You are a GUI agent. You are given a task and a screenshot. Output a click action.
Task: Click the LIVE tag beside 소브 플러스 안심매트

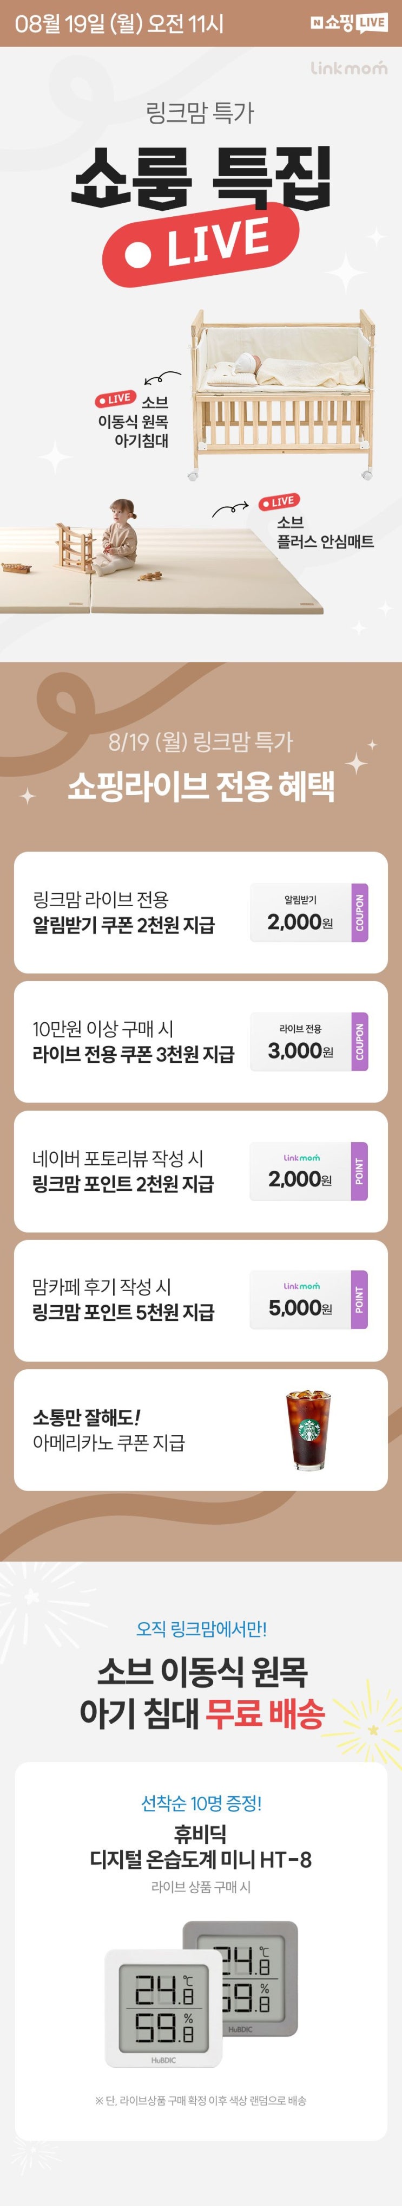(279, 502)
